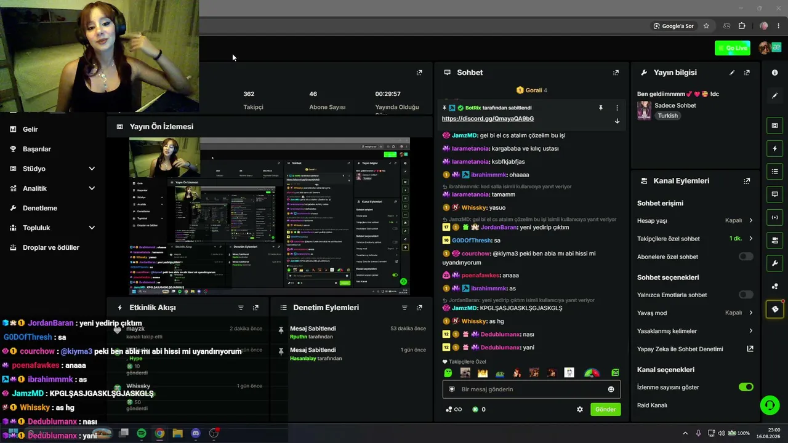Pop out the Denetim Eylemleri panel
This screenshot has height=443, width=788.
(419, 308)
